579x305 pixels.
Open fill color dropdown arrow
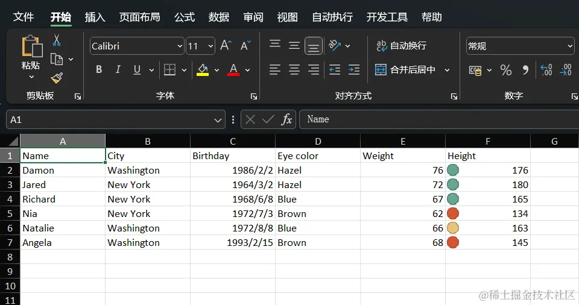click(217, 70)
